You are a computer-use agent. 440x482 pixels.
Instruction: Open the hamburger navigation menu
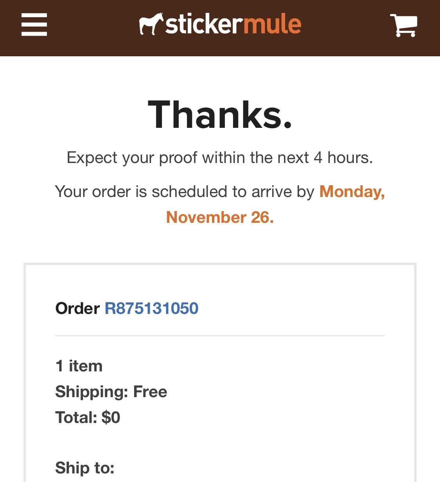34,25
